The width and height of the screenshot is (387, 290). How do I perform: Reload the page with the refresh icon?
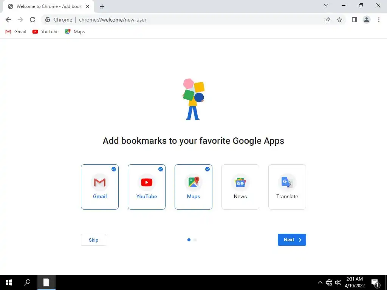click(33, 20)
